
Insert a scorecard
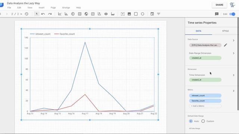coord(93,14)
